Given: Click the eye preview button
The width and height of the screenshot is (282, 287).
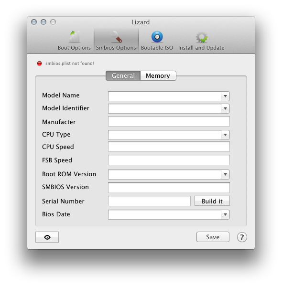Looking at the screenshot, I should [47, 237].
